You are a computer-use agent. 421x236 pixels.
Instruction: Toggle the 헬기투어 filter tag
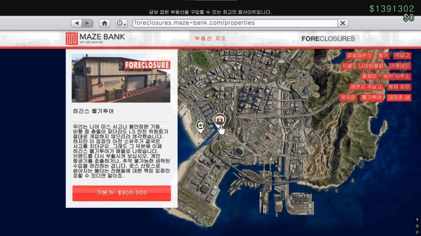coord(372,98)
